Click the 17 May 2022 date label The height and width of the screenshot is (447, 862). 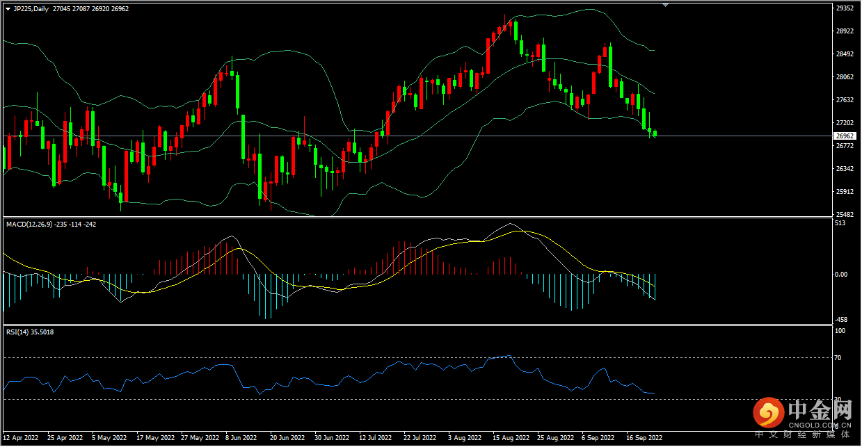(x=155, y=438)
